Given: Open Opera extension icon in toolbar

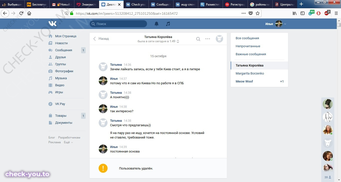Looking at the screenshot, I should pyautogui.click(x=319, y=13).
